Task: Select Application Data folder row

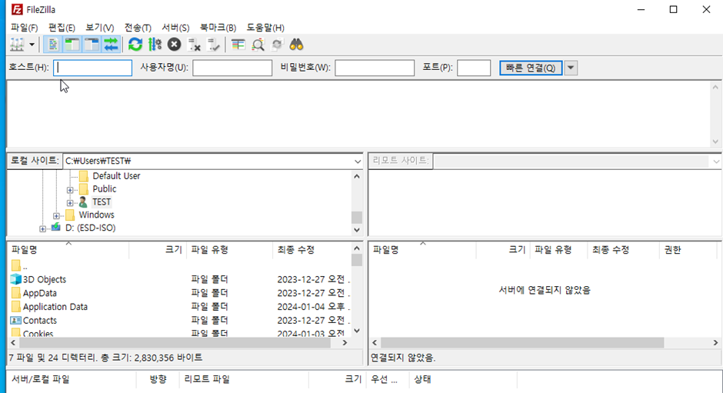Action: [x=180, y=307]
